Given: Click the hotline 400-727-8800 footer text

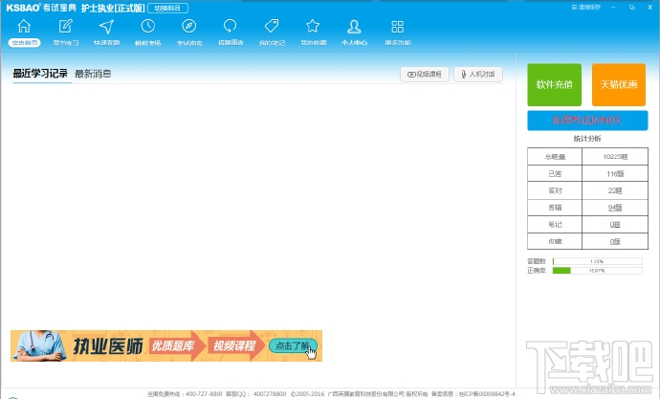Looking at the screenshot, I should click(185, 394).
